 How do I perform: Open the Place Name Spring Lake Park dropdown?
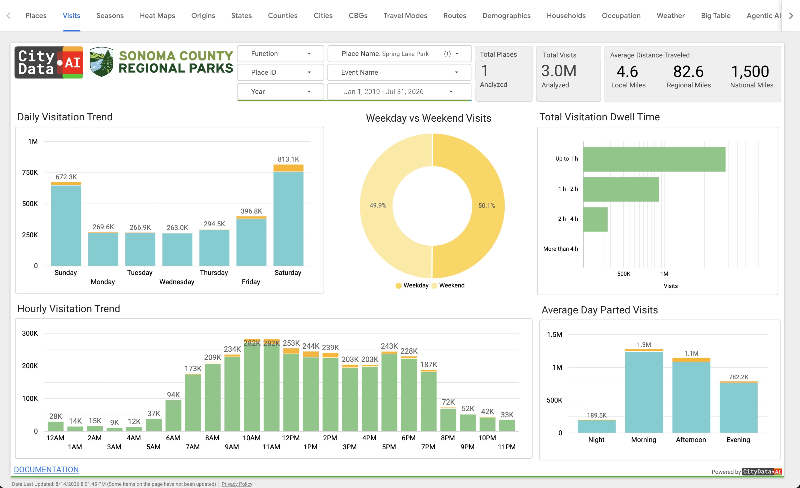click(399, 54)
